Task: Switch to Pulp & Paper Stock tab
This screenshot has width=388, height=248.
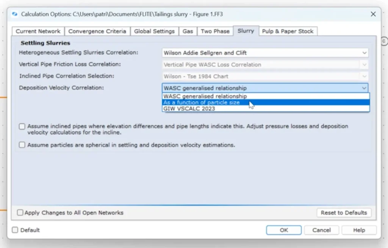Action: 288,31
